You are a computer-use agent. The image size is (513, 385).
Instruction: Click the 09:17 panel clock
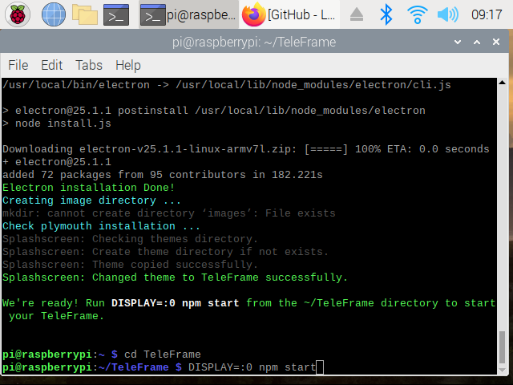[x=487, y=14]
